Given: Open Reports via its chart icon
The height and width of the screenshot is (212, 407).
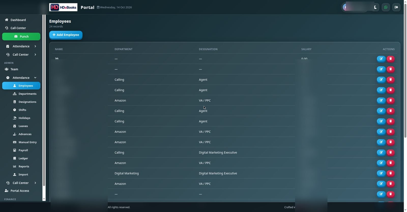Looking at the screenshot, I should pos(14,166).
